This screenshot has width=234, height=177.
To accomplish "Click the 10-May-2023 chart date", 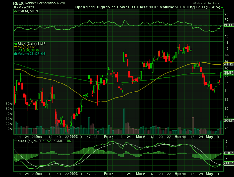I will 24,7.
